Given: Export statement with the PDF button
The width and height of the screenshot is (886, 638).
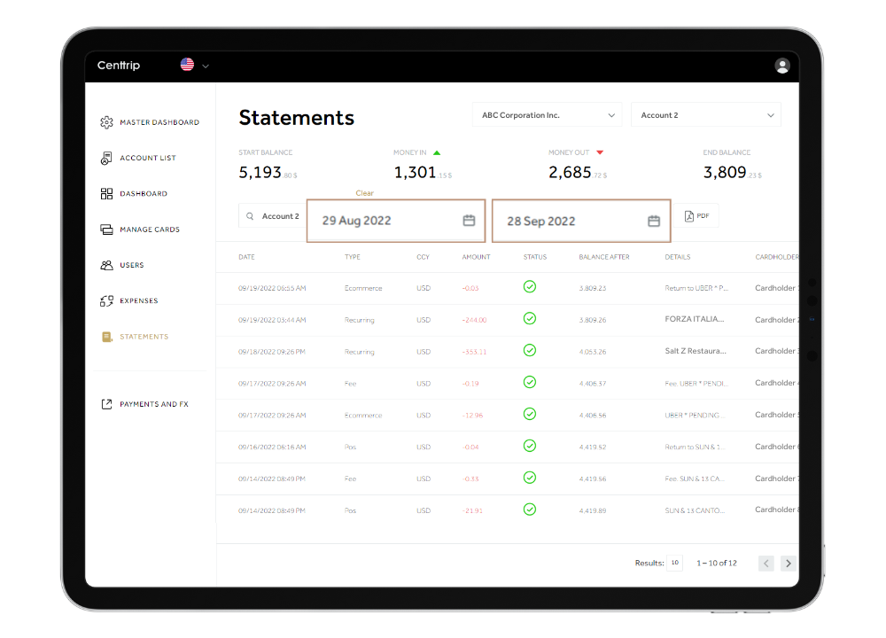Looking at the screenshot, I should click(x=698, y=216).
